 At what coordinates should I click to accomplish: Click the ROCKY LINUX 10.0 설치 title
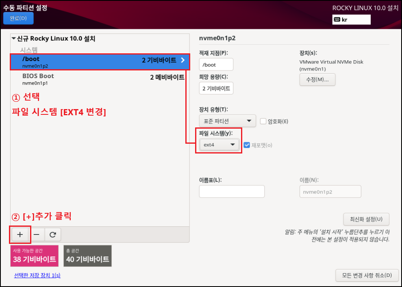coord(365,8)
